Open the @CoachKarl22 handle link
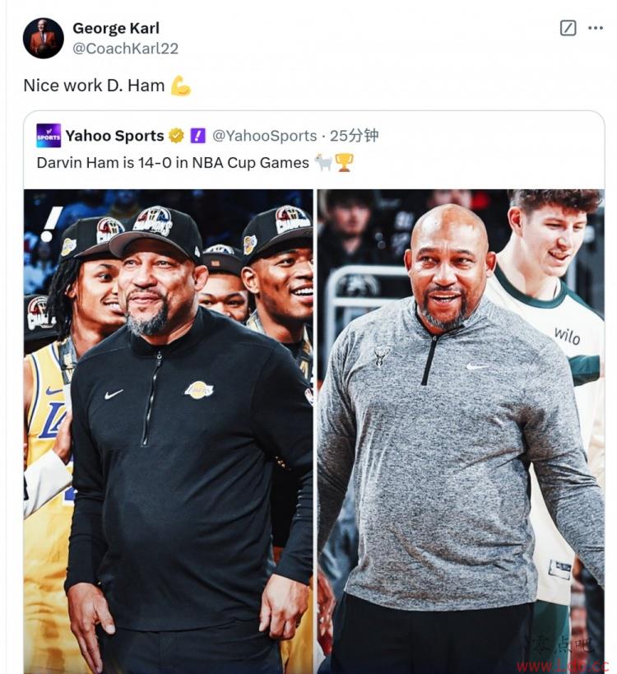The height and width of the screenshot is (674, 617). [125, 49]
